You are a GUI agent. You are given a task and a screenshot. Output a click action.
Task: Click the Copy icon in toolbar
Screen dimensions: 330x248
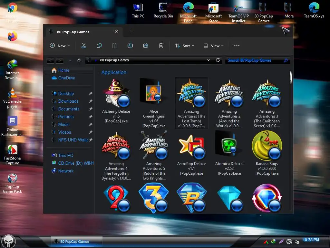click(x=99, y=46)
